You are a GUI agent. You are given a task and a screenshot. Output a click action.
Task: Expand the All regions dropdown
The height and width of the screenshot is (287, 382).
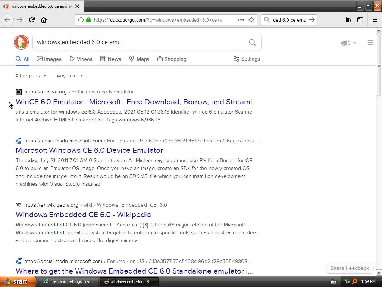click(x=31, y=75)
